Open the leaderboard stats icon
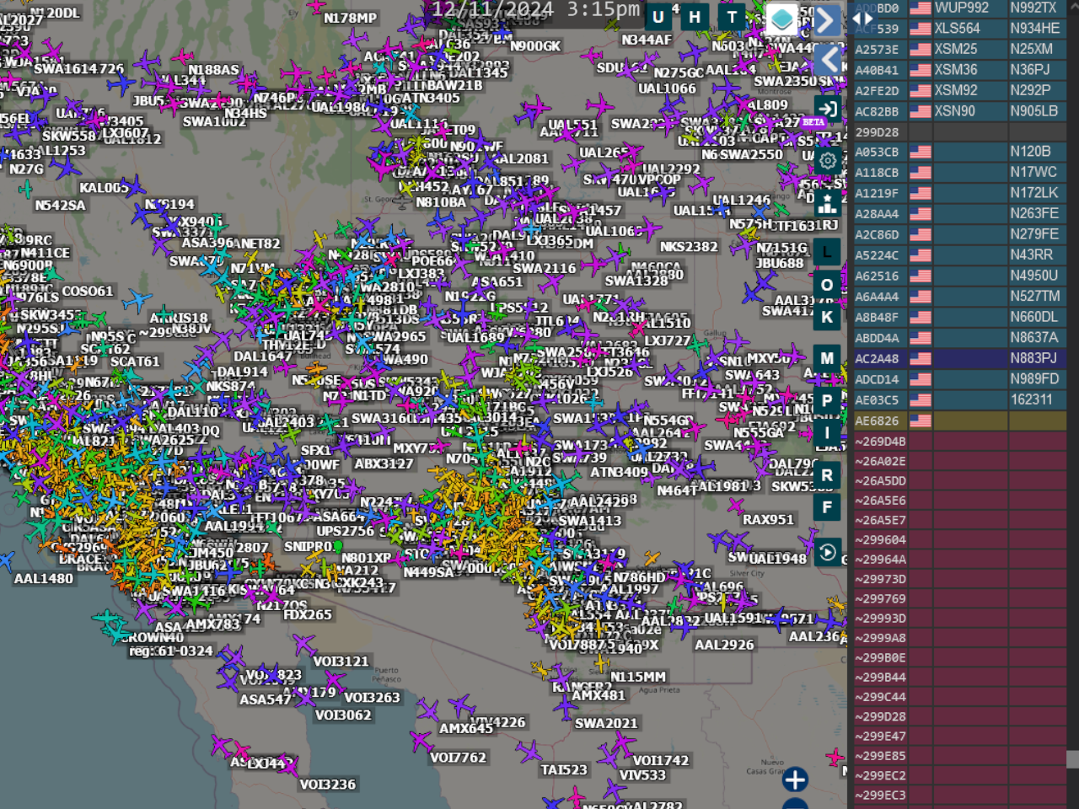The height and width of the screenshot is (809, 1079). (x=827, y=203)
